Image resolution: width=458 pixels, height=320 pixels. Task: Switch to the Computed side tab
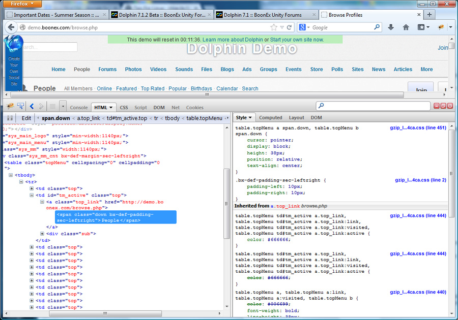coord(270,118)
